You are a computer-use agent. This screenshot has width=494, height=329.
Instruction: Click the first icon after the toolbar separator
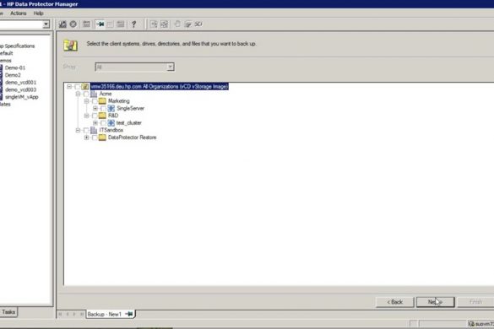point(154,24)
